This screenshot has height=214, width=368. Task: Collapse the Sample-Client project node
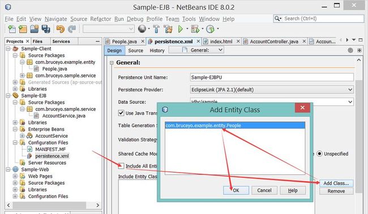8,49
